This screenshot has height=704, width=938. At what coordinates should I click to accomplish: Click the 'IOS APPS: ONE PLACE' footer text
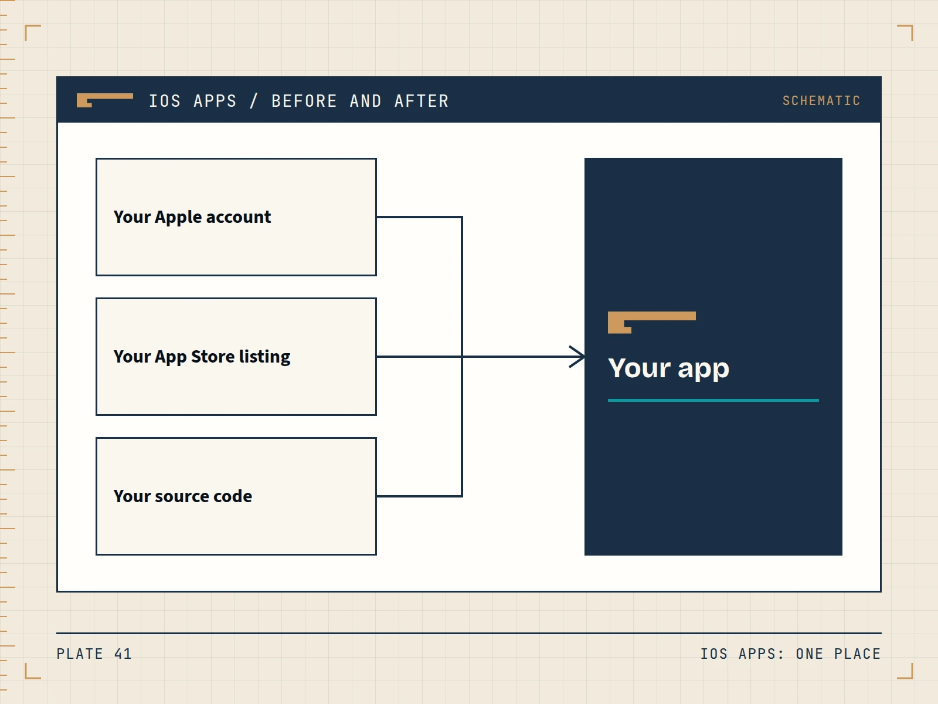coord(791,654)
